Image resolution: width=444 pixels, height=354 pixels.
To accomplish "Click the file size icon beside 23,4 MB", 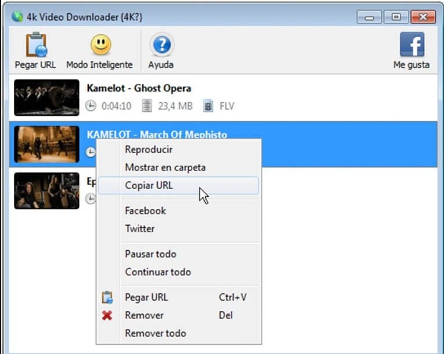I will (147, 106).
